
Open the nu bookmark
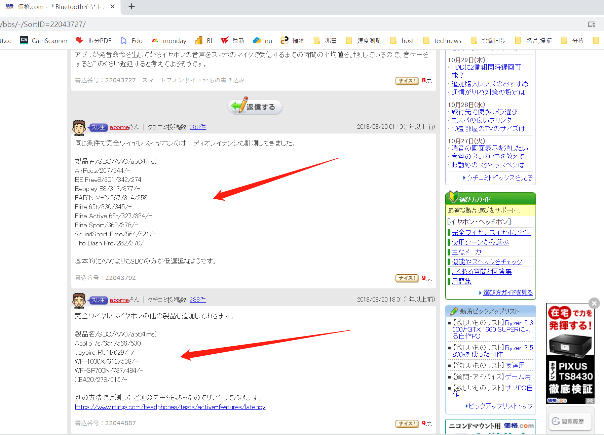point(262,41)
